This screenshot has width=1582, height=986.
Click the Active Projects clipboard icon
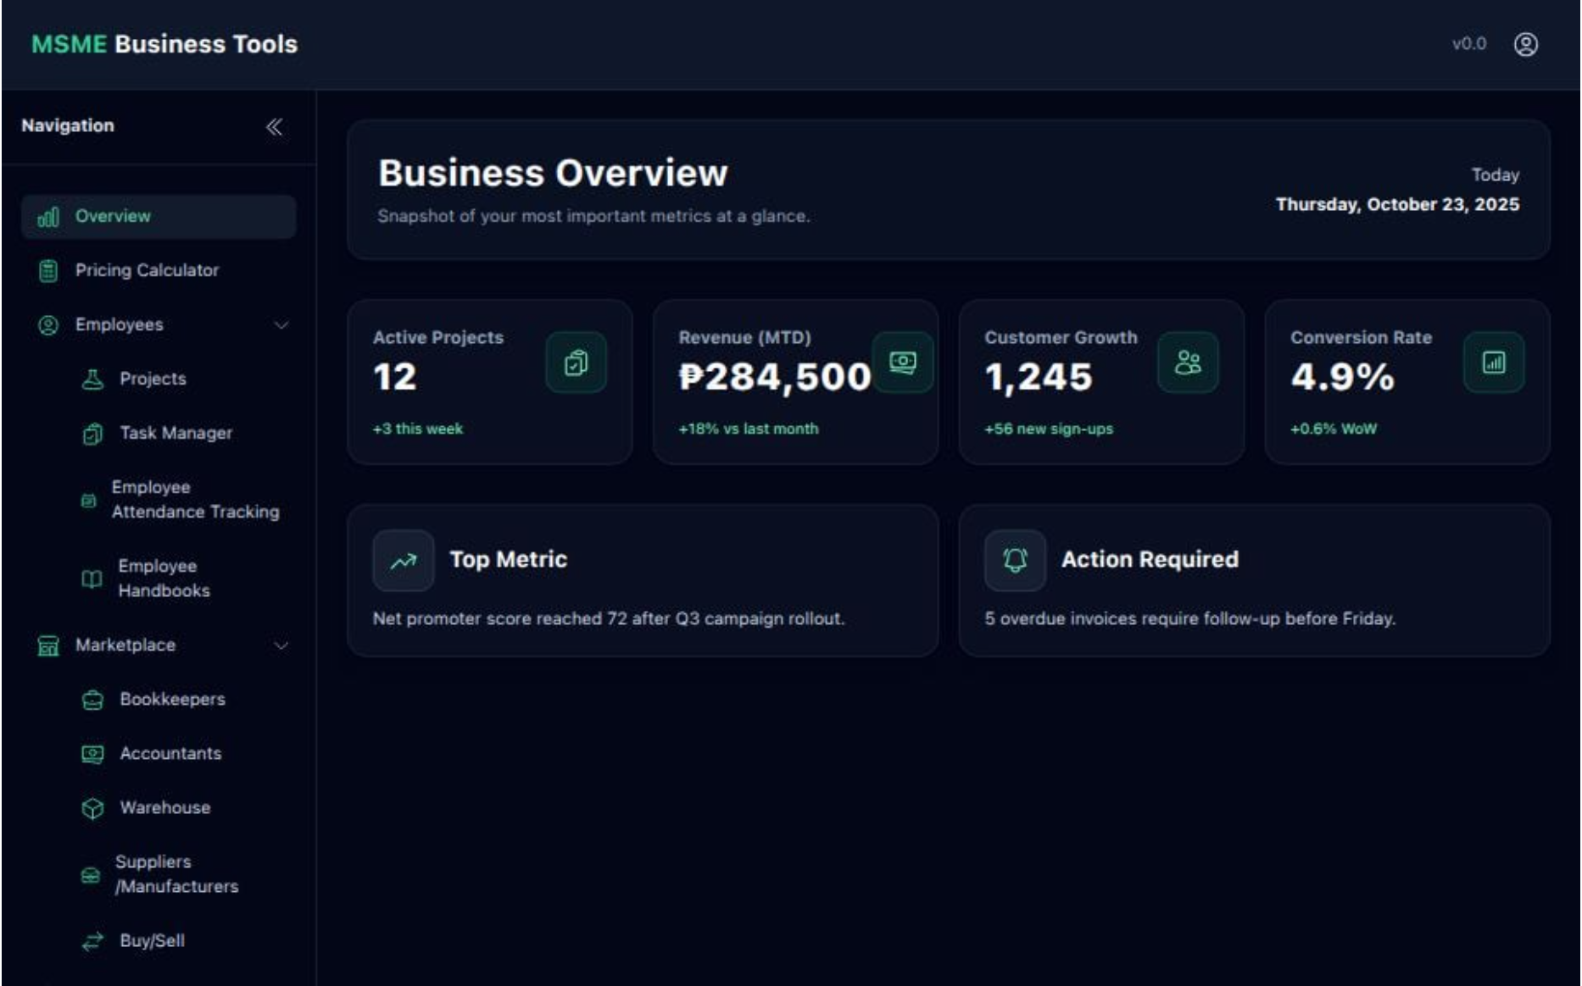576,363
